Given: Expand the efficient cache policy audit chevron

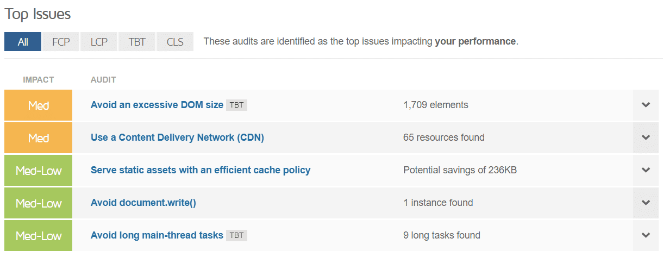Looking at the screenshot, I should tap(646, 170).
